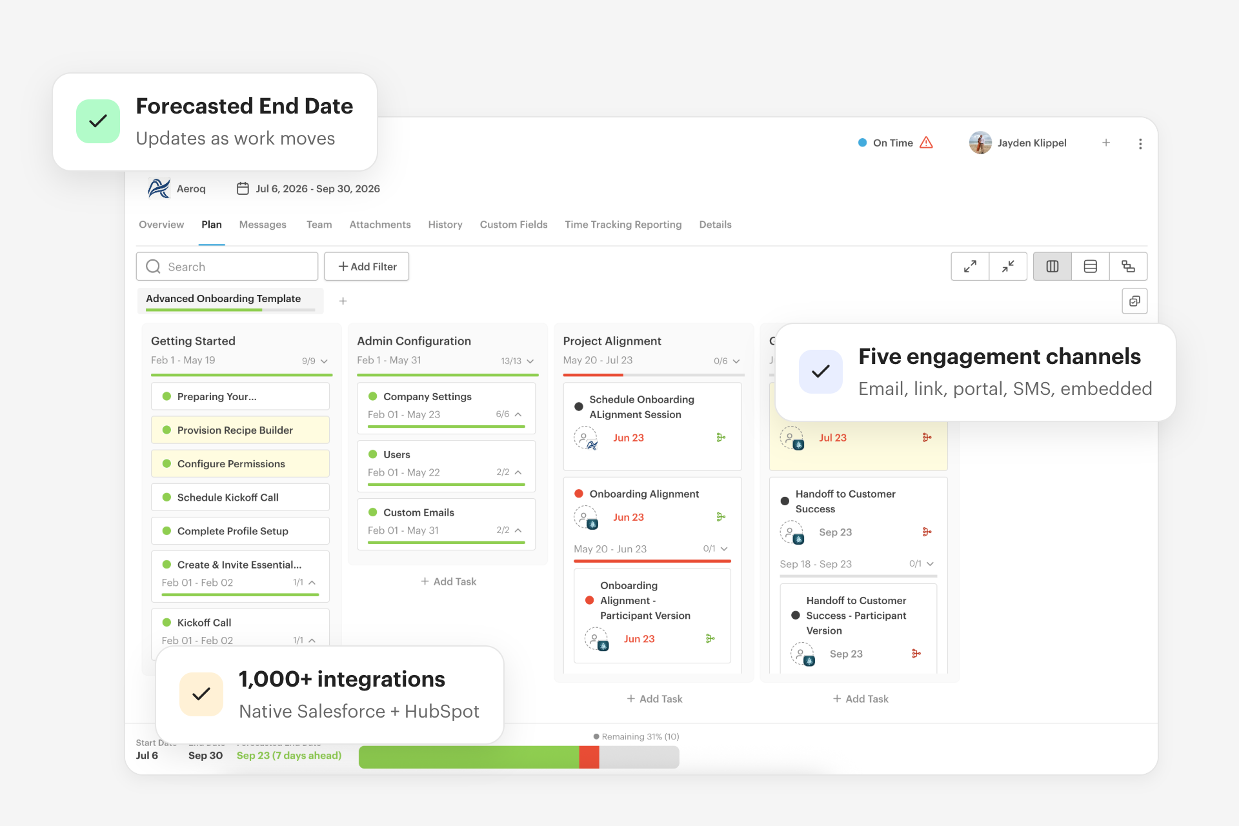Collapse Company Settings 6/6 subtasks
Image resolution: width=1239 pixels, height=826 pixels.
(x=518, y=414)
